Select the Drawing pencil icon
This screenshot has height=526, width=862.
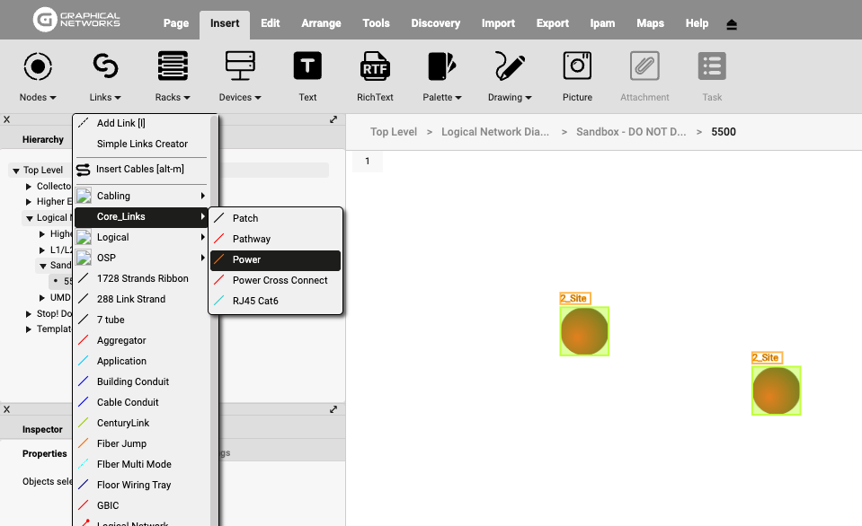(x=510, y=66)
